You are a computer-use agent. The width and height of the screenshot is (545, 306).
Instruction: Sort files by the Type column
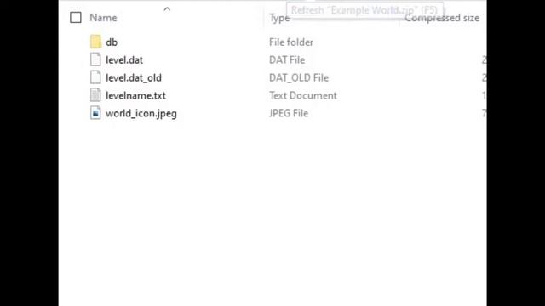click(x=279, y=18)
